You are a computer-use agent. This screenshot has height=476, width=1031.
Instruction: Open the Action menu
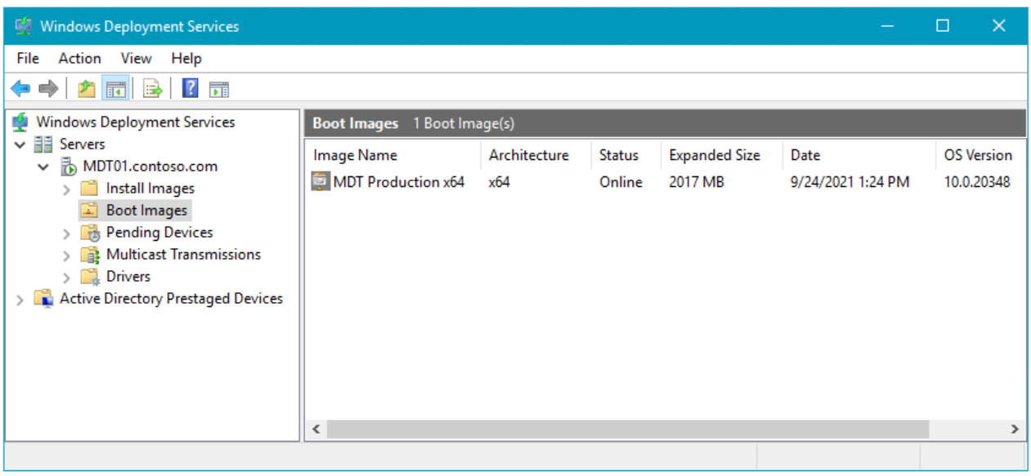(x=79, y=58)
